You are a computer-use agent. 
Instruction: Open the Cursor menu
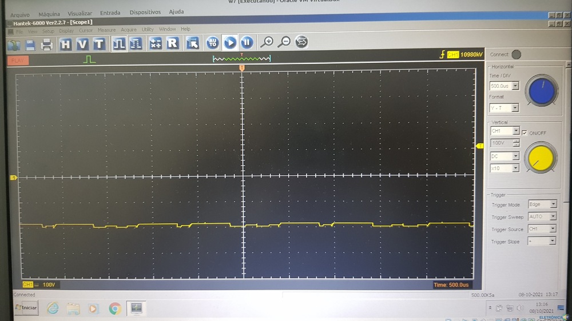(86, 31)
